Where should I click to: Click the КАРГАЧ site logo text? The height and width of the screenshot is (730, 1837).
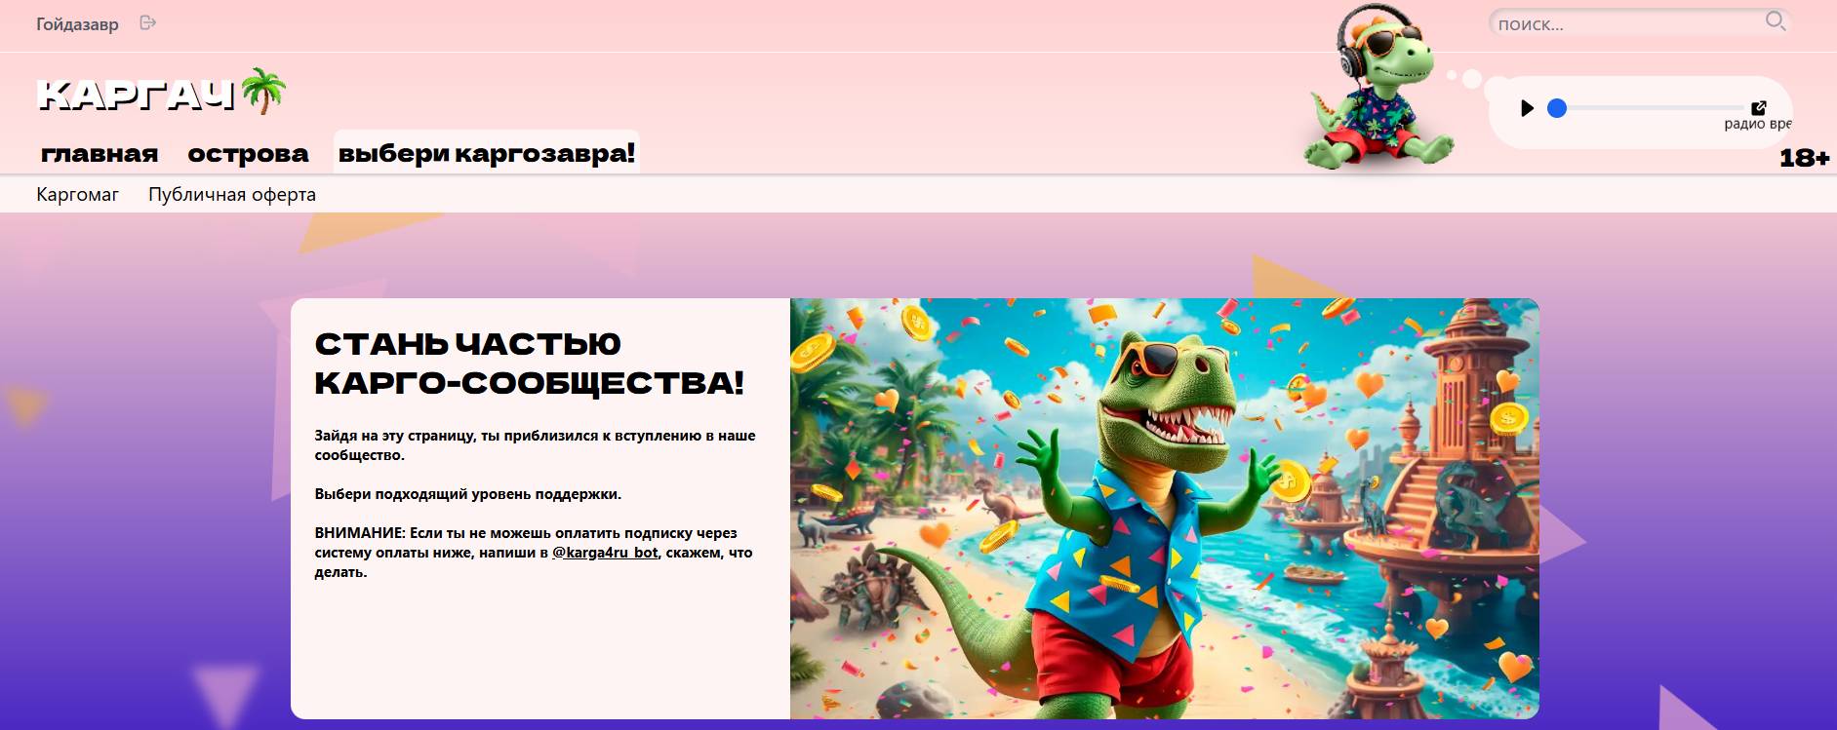coord(136,95)
